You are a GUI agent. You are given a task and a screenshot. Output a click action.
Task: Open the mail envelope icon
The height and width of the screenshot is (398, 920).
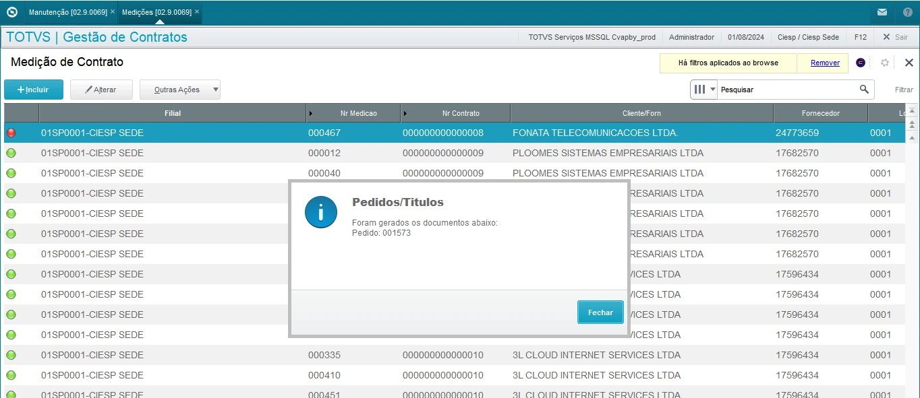882,12
